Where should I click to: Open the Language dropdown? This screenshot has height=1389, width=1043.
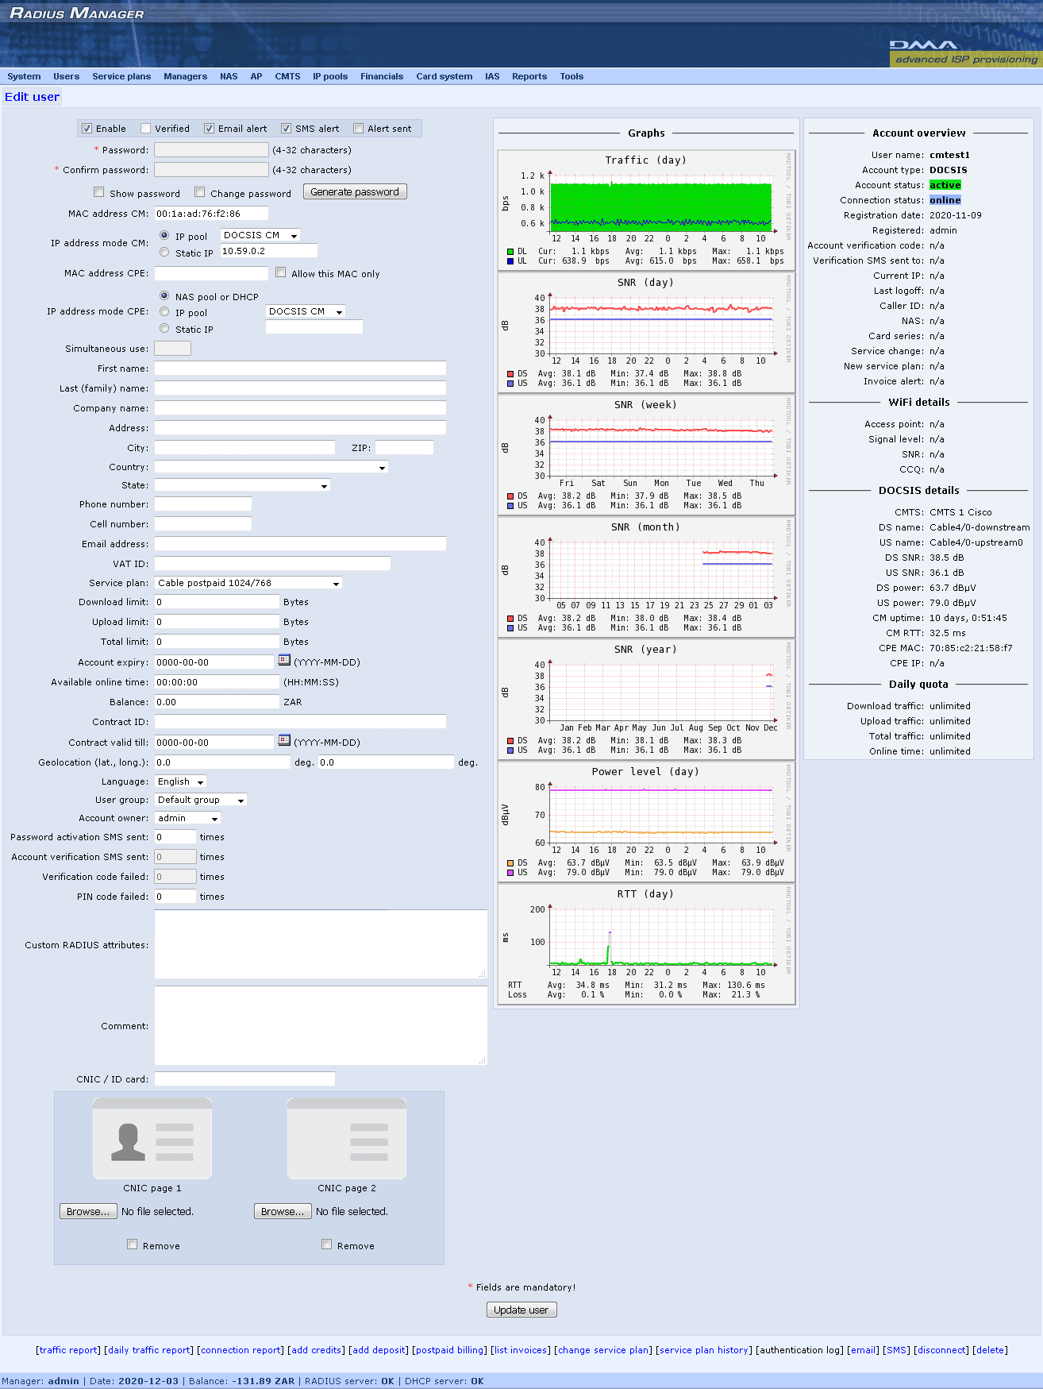pos(180,781)
